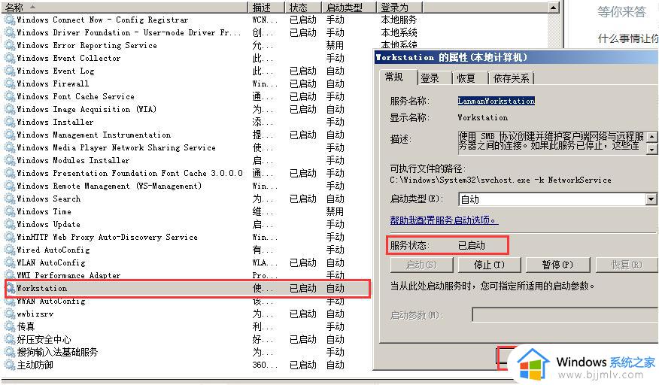Open the 恢复 tab in properties
The image size is (659, 385).
[x=466, y=78]
